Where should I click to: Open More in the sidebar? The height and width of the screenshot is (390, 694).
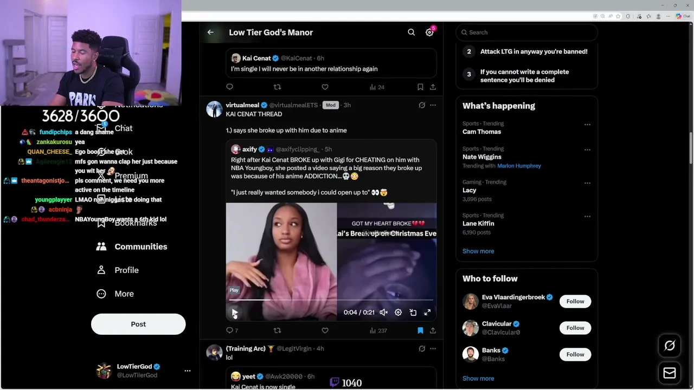click(x=115, y=294)
